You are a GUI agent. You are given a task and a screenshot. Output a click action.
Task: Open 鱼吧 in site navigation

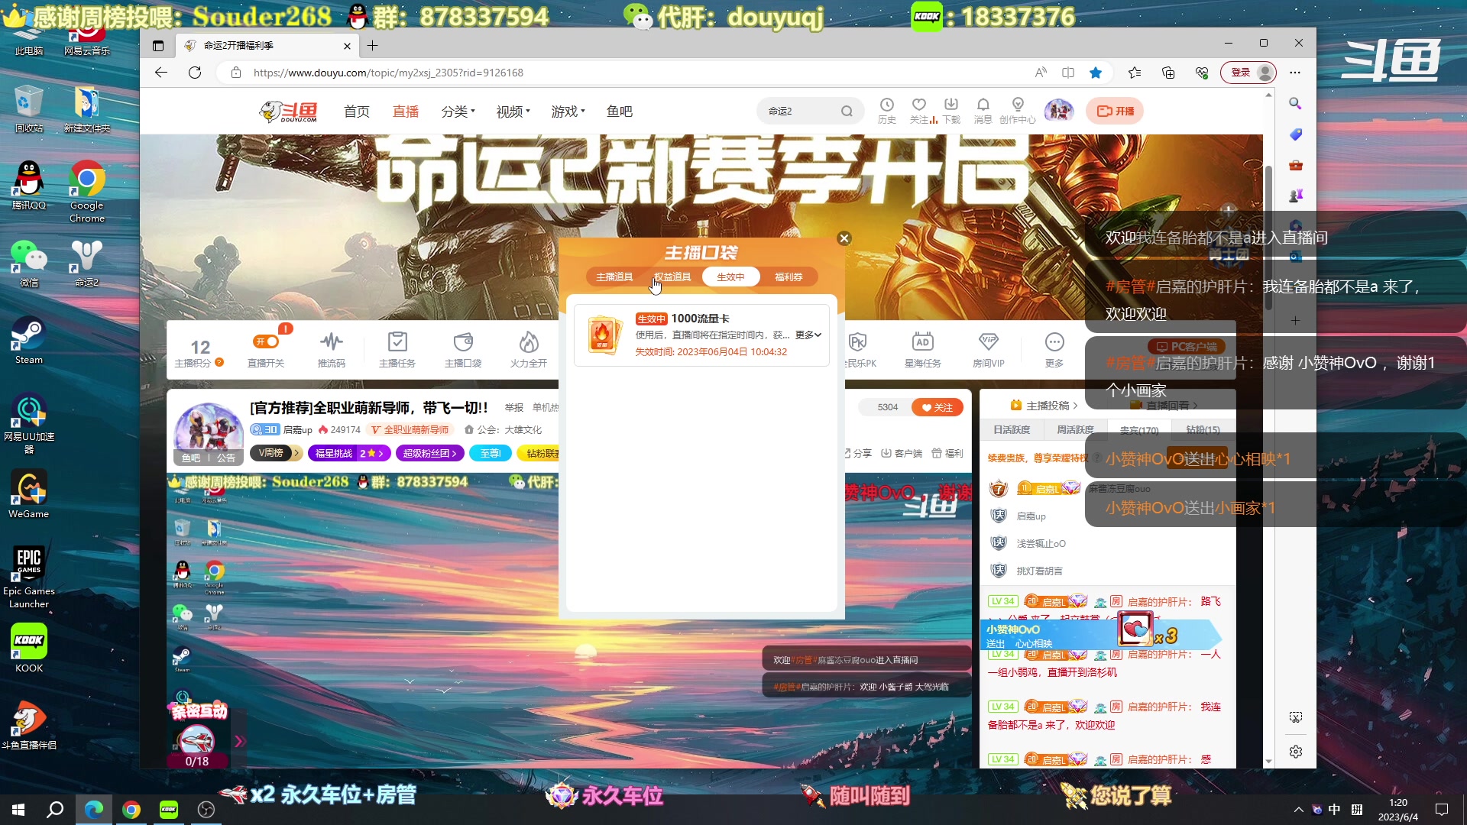coord(620,112)
